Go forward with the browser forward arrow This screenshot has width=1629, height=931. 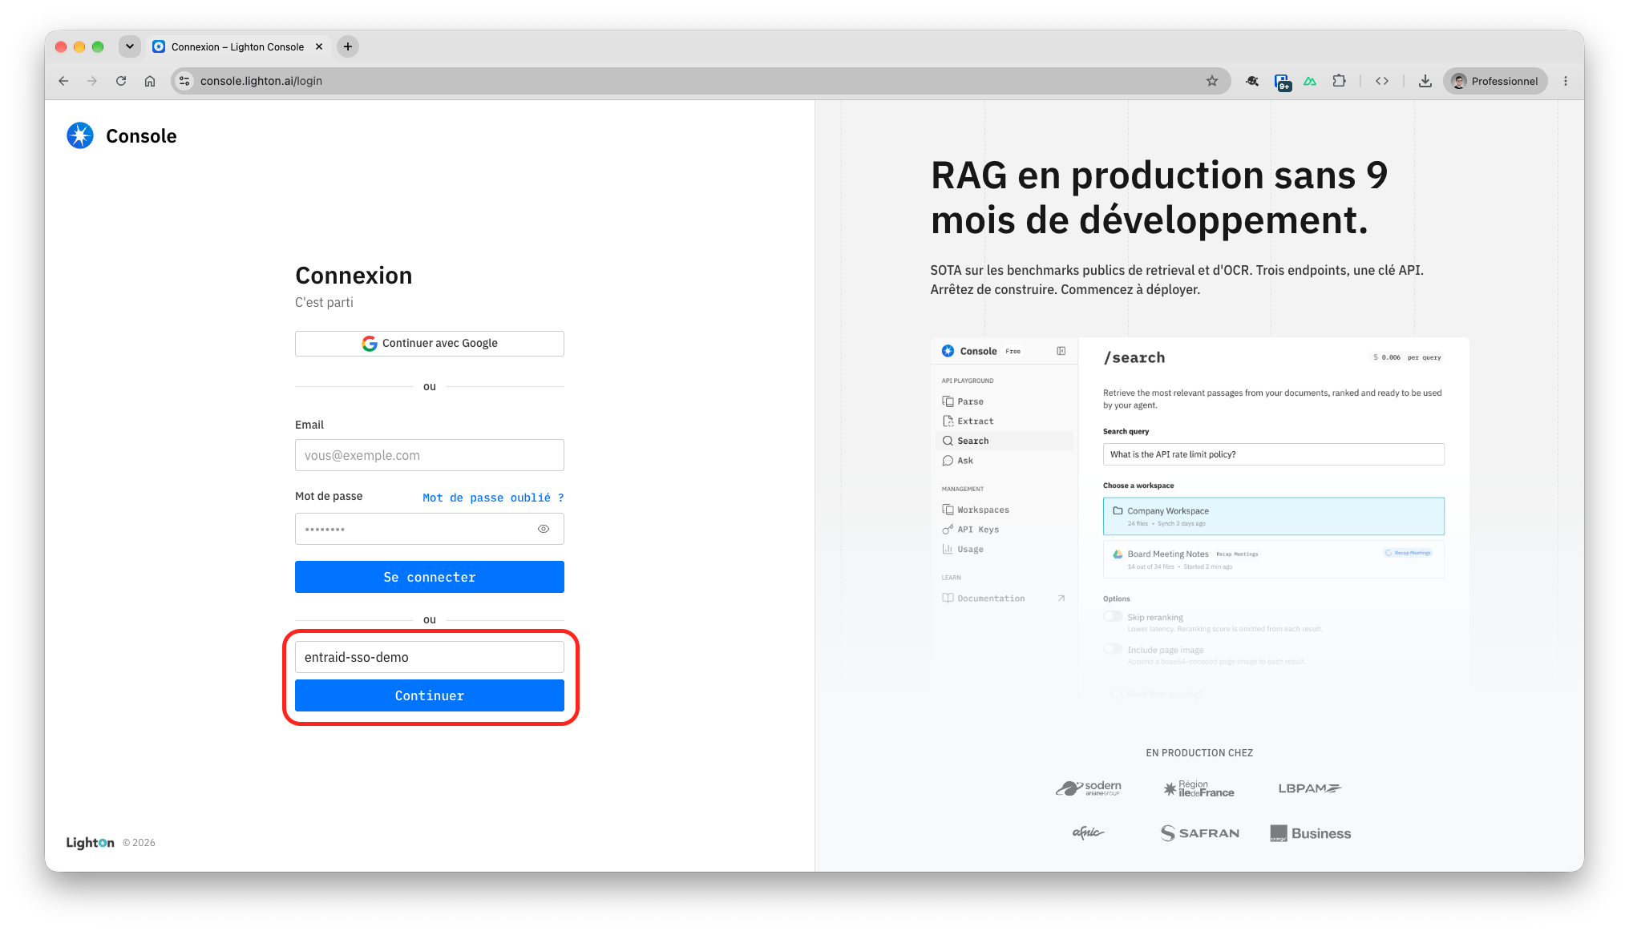point(92,81)
